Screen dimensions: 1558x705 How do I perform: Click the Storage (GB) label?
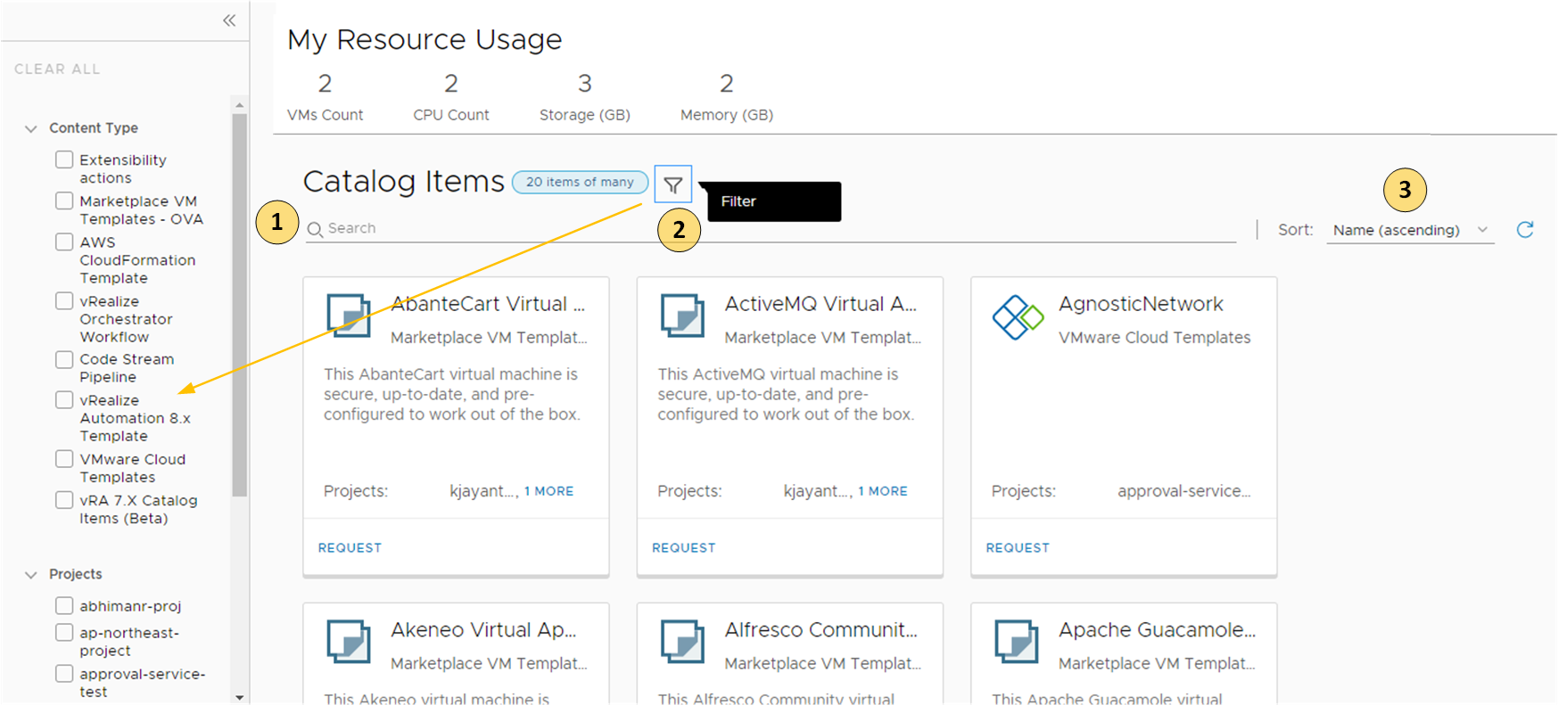point(585,115)
